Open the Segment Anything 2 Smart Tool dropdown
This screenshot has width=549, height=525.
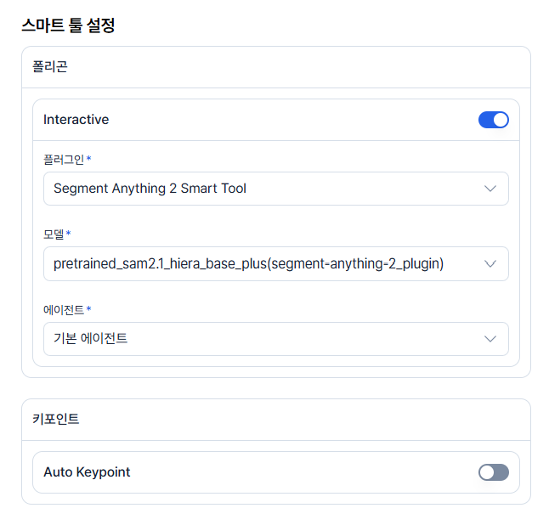click(276, 189)
